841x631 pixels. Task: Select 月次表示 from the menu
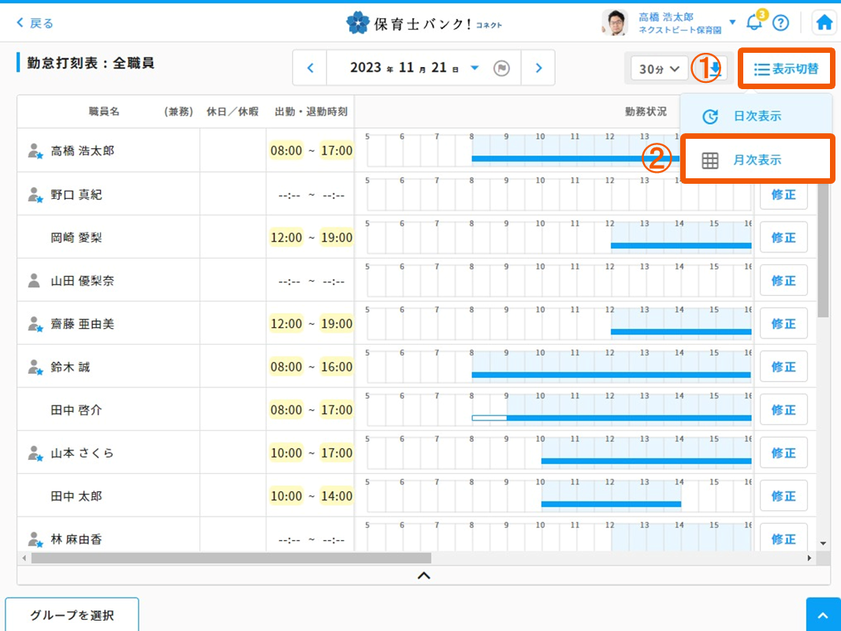[x=757, y=160]
